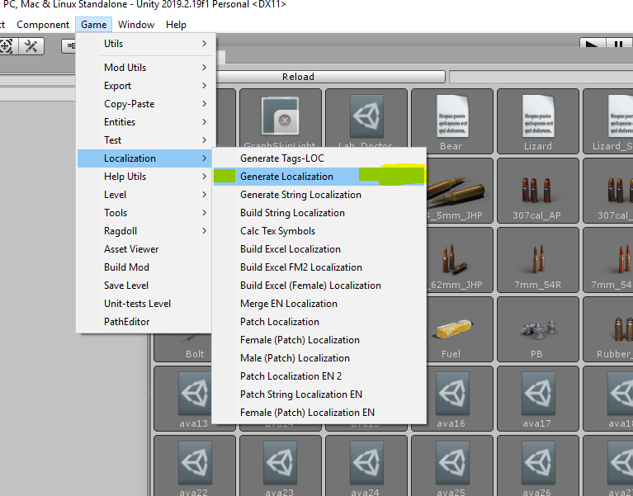Select Generate Tags-LOC
Screen dimensions: 633x496
[319, 158]
